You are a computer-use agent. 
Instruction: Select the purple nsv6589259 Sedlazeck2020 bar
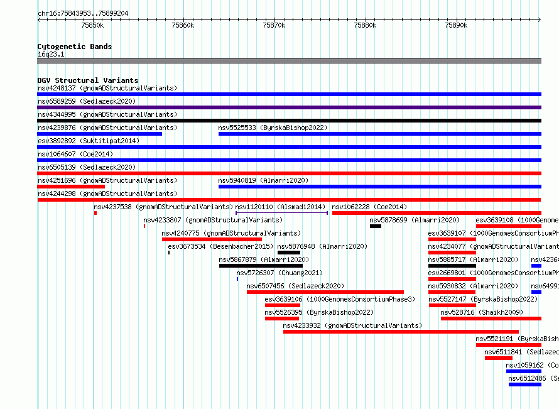289,107
